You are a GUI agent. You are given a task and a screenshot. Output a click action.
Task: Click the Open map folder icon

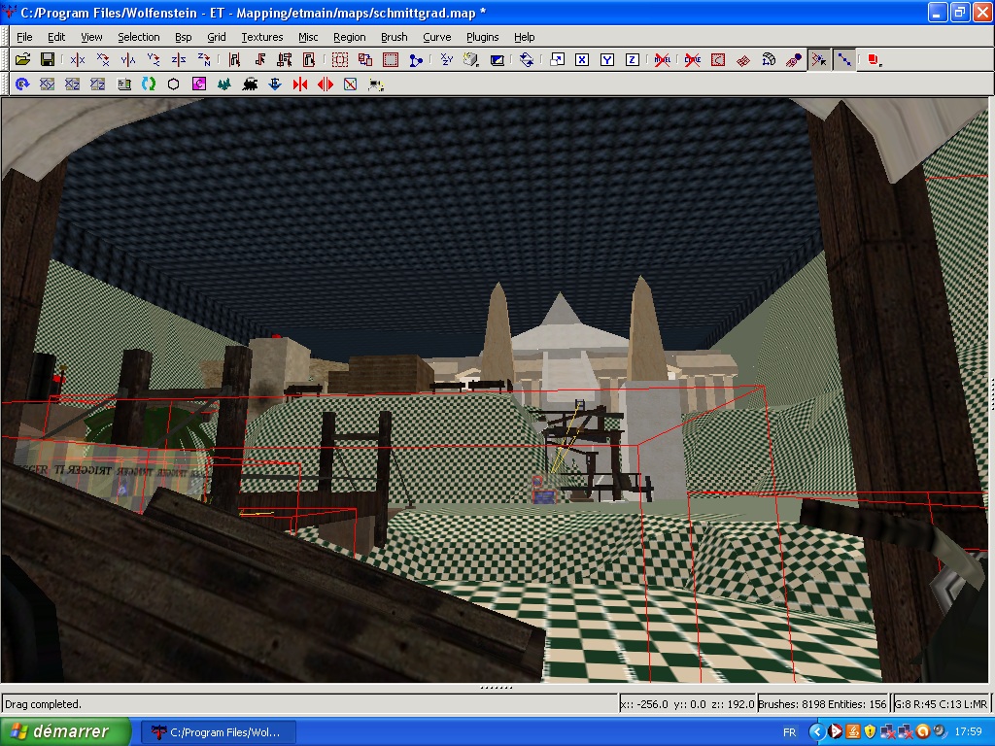coord(23,59)
